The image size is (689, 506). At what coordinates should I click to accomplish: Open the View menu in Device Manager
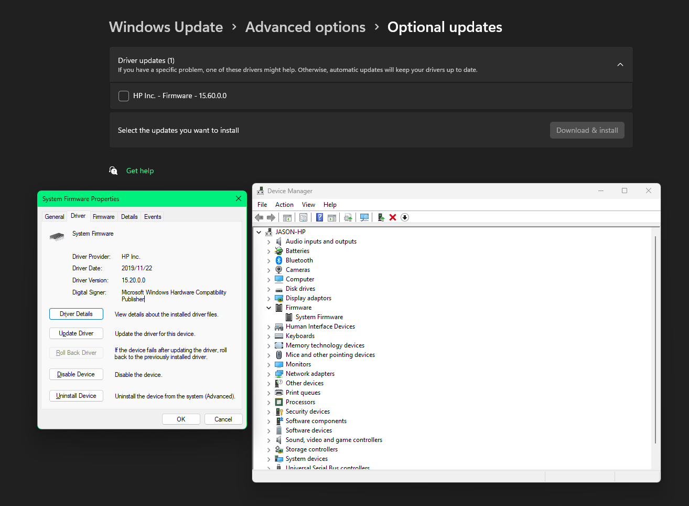(x=308, y=205)
